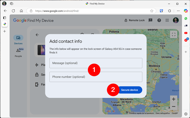The height and width of the screenshot is (118, 190).
Task: Click the browser back arrow
Action: tap(5, 11)
